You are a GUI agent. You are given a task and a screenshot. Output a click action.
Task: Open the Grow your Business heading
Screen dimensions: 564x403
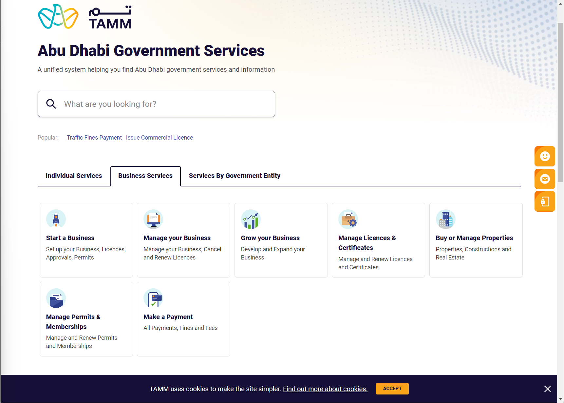pos(271,238)
